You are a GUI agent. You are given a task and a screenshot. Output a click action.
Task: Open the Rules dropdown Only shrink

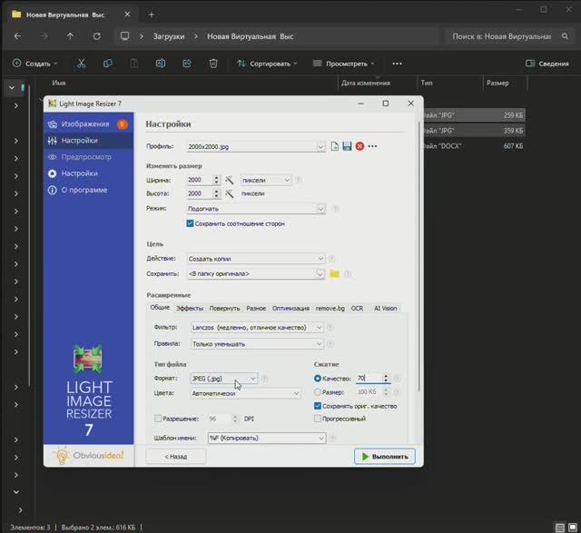coord(257,344)
